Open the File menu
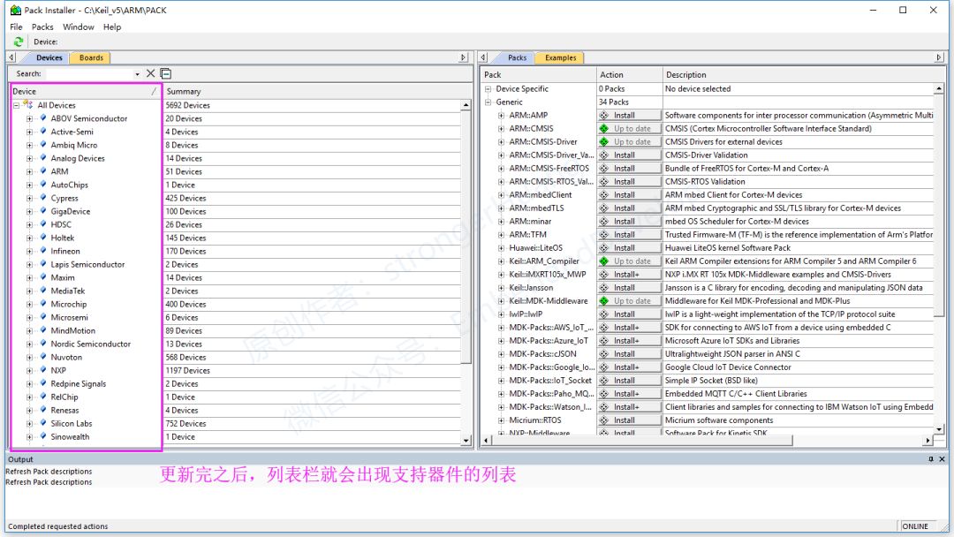Screen dimensions: 954x537 (x=16, y=26)
